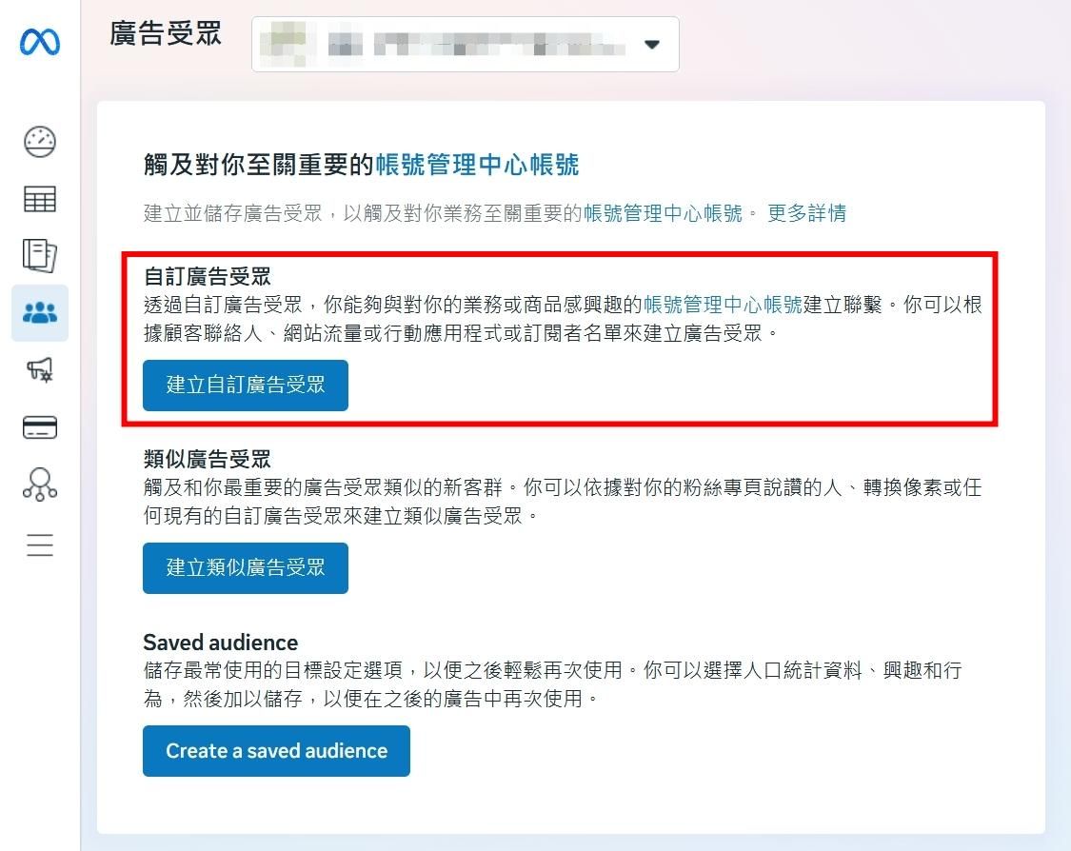Click 帳號管理中心帳號 link beside 更多詳情

pyautogui.click(x=664, y=213)
